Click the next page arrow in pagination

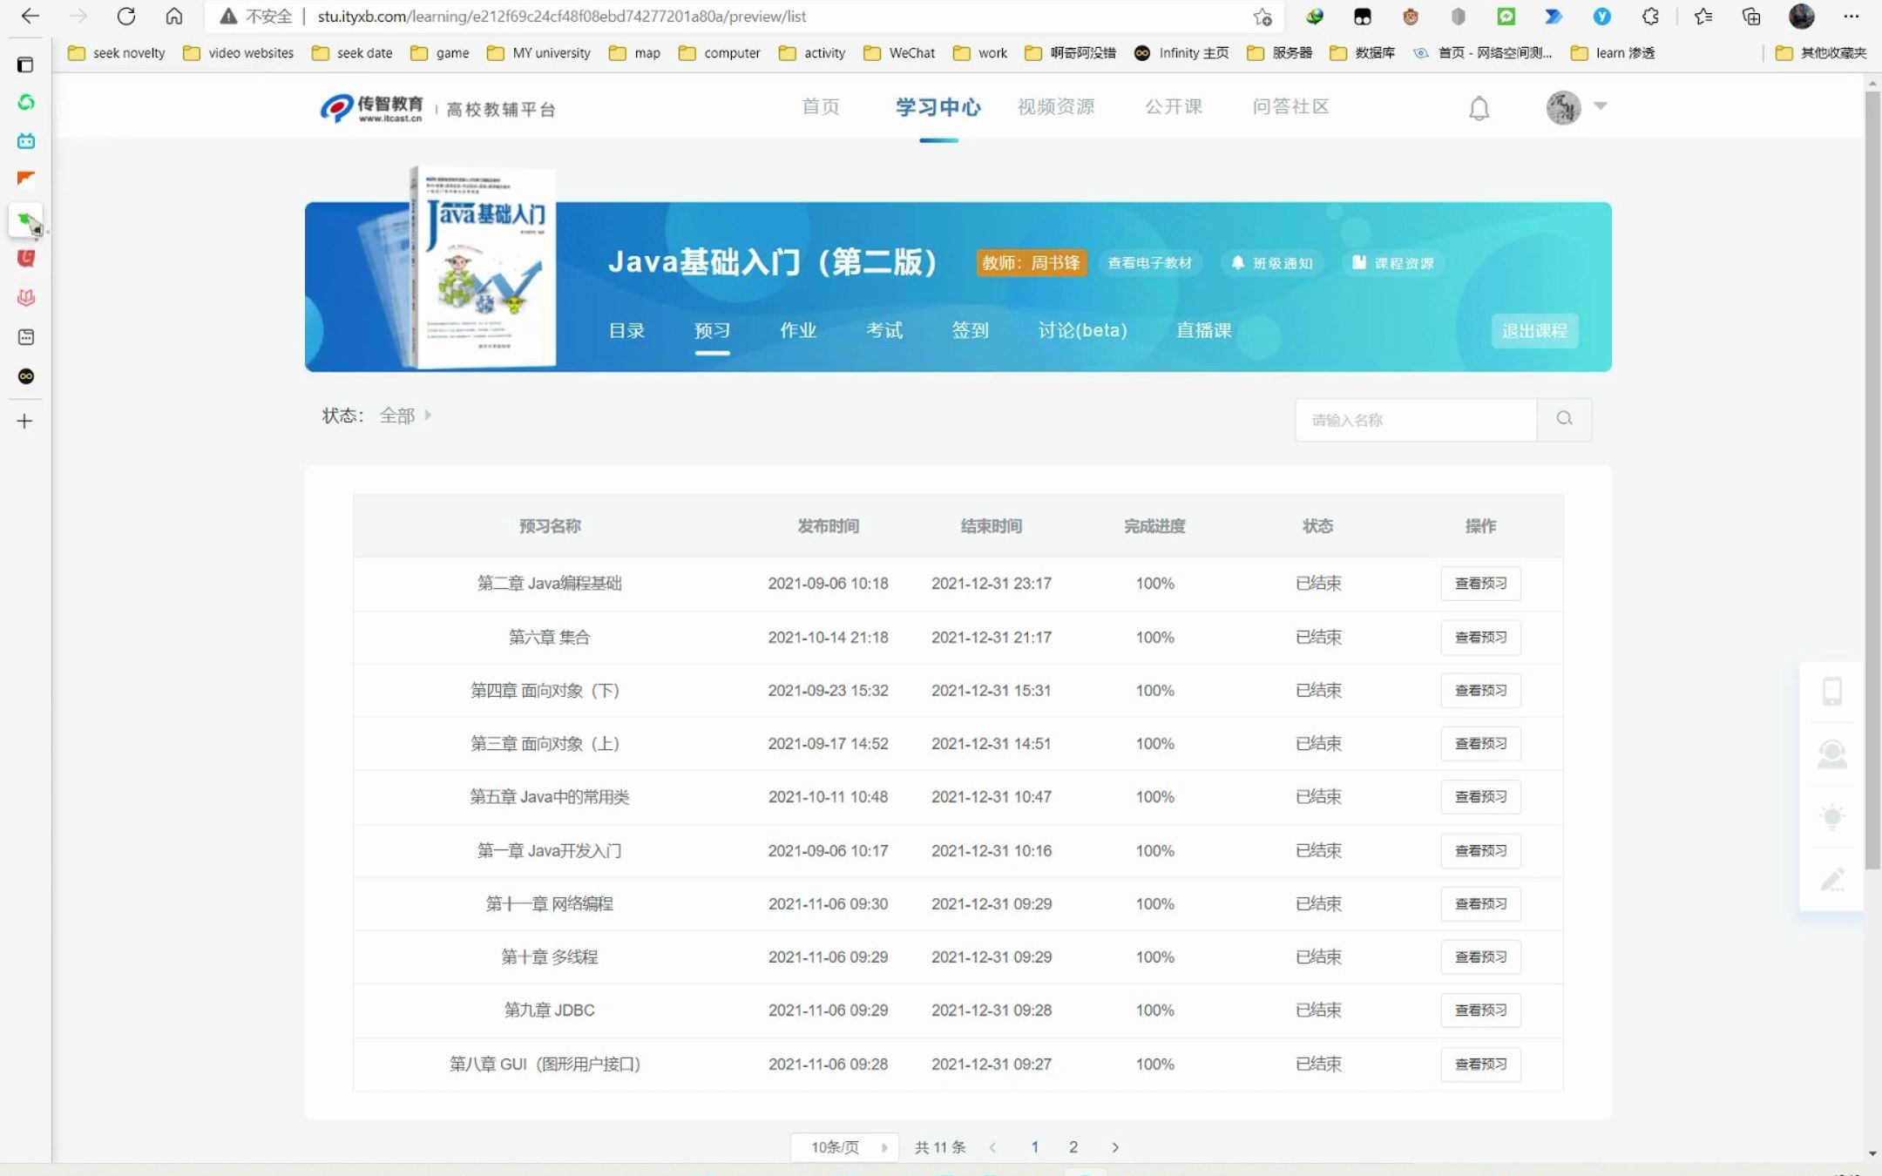click(x=1115, y=1147)
